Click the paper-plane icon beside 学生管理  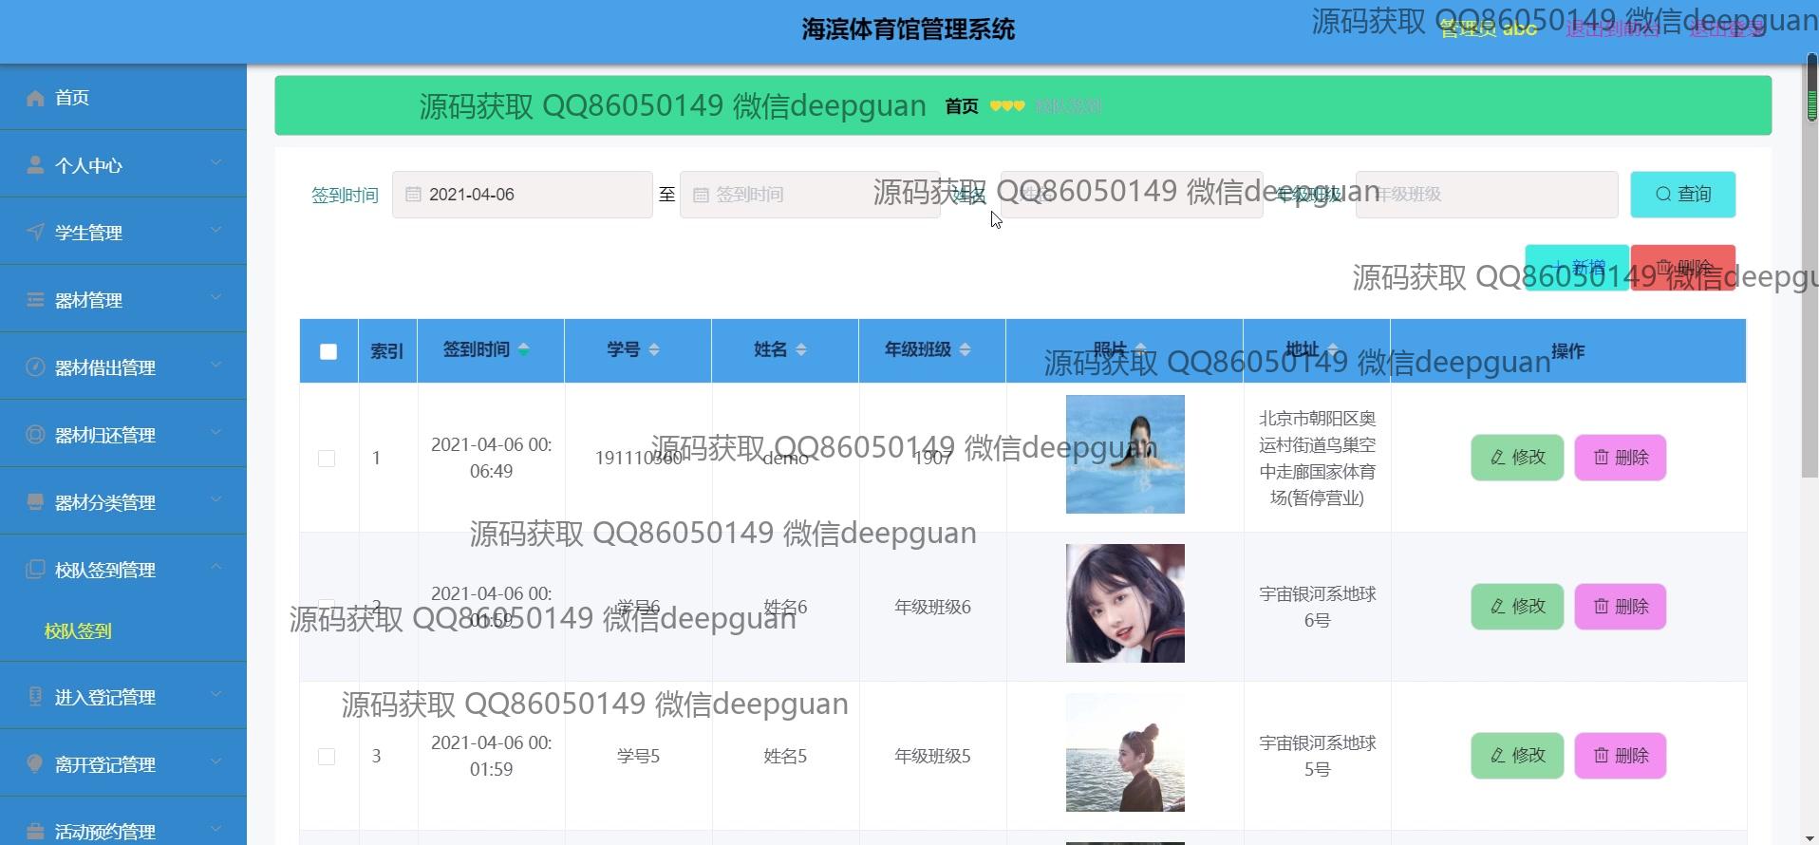[x=35, y=233]
